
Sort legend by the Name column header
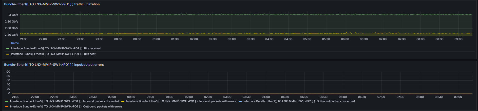[15, 43]
